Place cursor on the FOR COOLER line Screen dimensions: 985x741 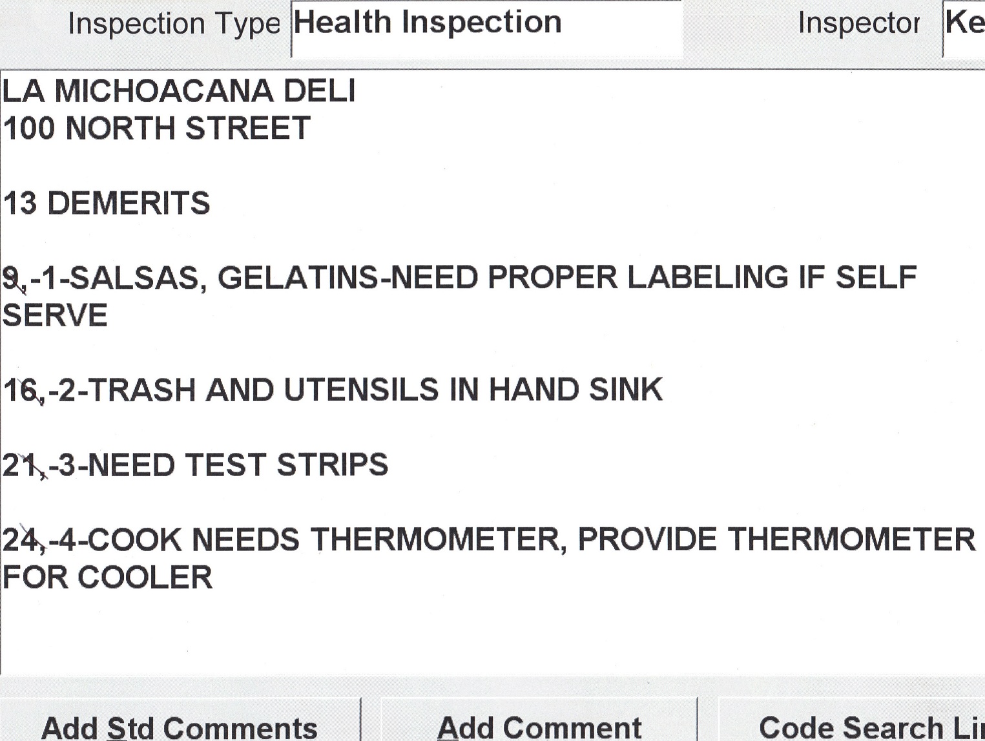coord(107,578)
